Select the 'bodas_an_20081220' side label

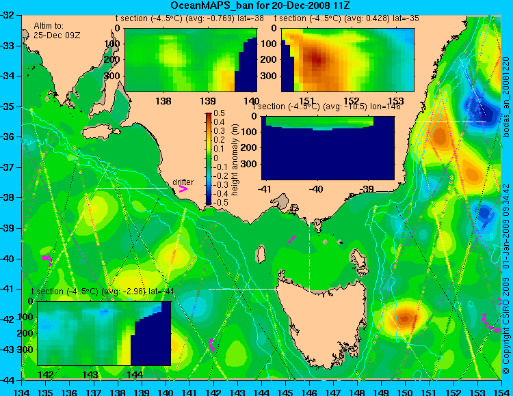click(x=505, y=97)
